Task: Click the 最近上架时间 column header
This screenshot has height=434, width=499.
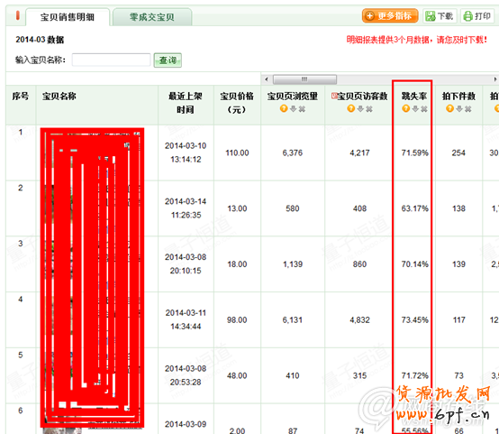Action: pos(186,103)
